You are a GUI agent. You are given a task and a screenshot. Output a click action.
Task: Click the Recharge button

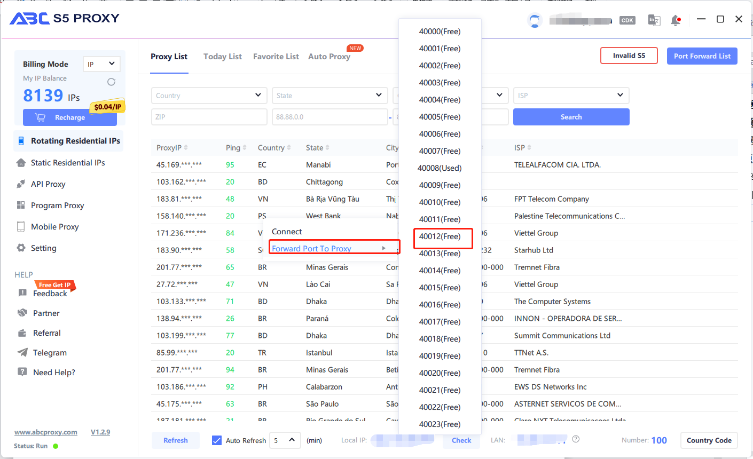pyautogui.click(x=70, y=117)
